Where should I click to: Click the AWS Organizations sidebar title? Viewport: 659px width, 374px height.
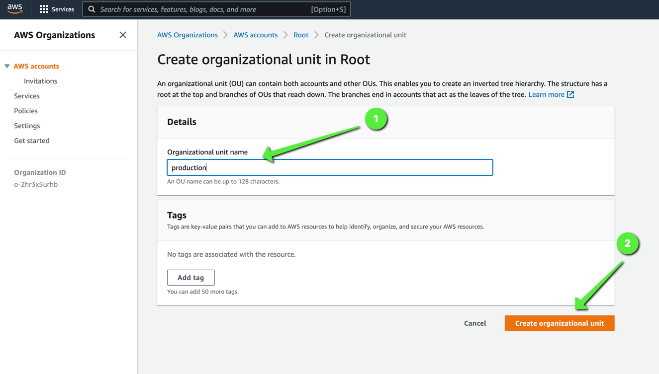tap(54, 35)
